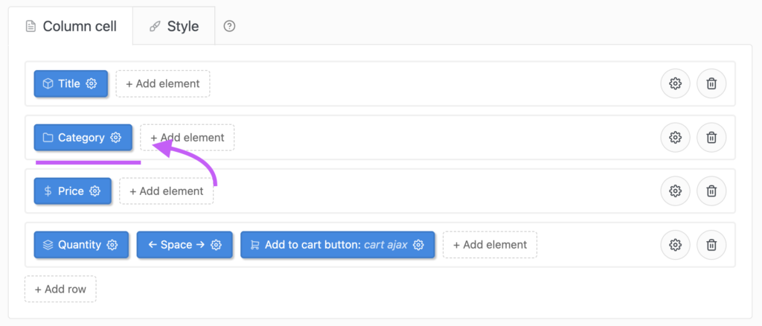Screen dimensions: 762x326
Task: Open settings gear on Space element
Action: tap(217, 244)
